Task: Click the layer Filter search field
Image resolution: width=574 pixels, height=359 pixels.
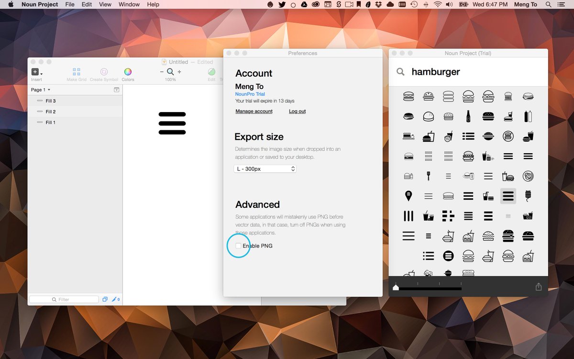Action: tap(64, 299)
